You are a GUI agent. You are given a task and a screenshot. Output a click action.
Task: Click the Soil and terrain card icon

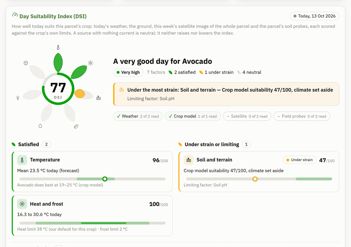pyautogui.click(x=189, y=160)
